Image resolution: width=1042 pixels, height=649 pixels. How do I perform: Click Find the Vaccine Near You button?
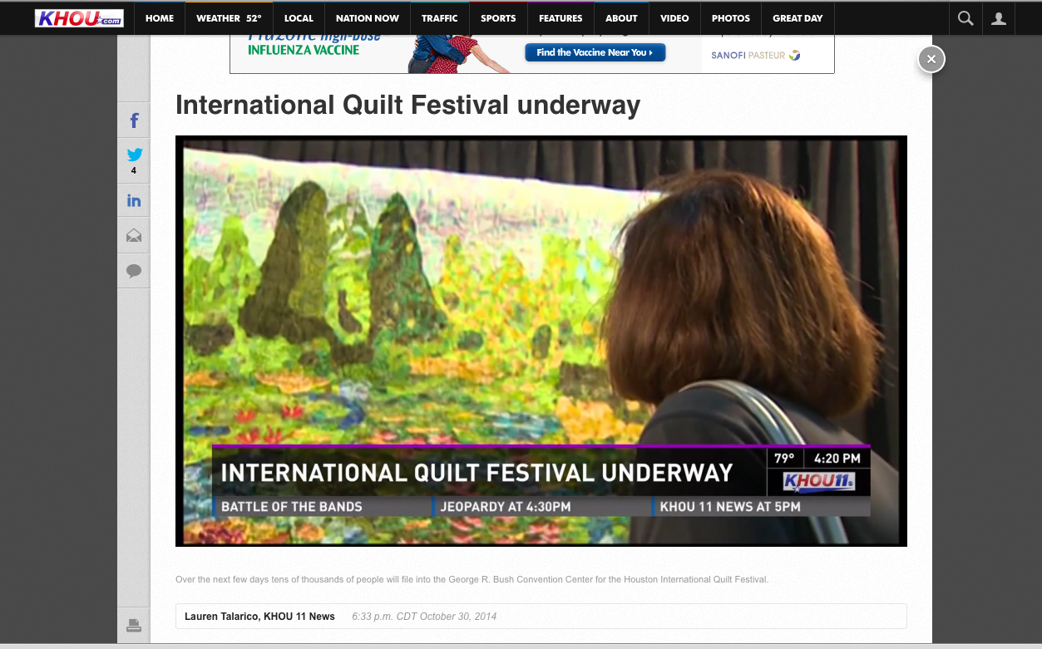tap(595, 52)
